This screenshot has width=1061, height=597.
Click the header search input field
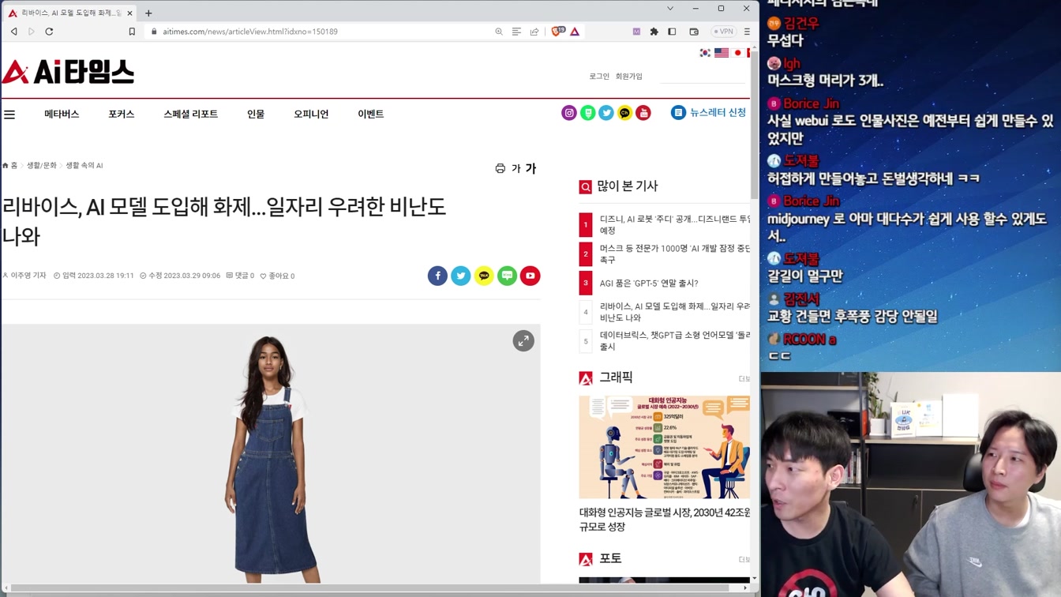pos(702,77)
